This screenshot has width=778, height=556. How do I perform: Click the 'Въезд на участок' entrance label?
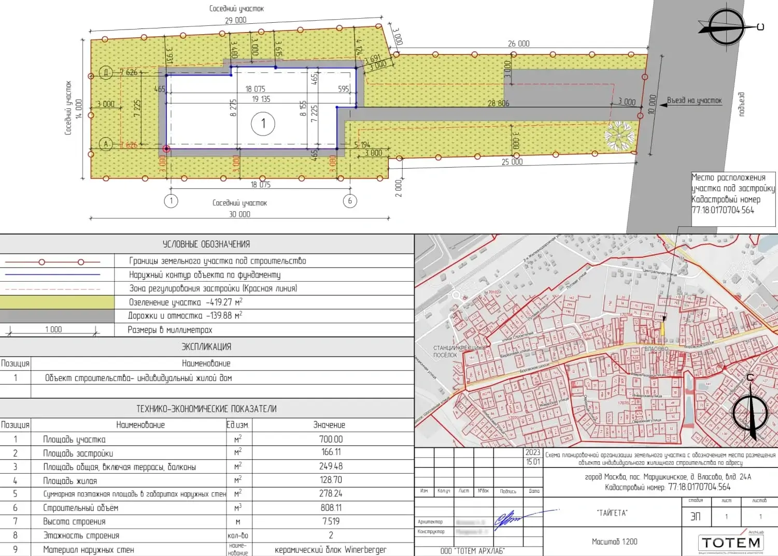(694, 100)
